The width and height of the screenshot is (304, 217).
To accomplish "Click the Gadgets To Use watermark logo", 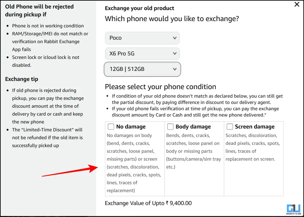I will (294, 209).
